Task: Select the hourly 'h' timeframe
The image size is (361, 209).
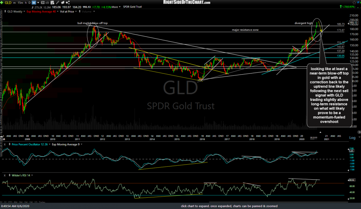Action: 26,3
